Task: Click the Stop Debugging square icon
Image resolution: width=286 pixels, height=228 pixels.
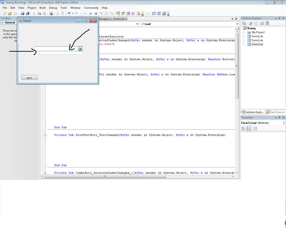Action: click(96, 13)
